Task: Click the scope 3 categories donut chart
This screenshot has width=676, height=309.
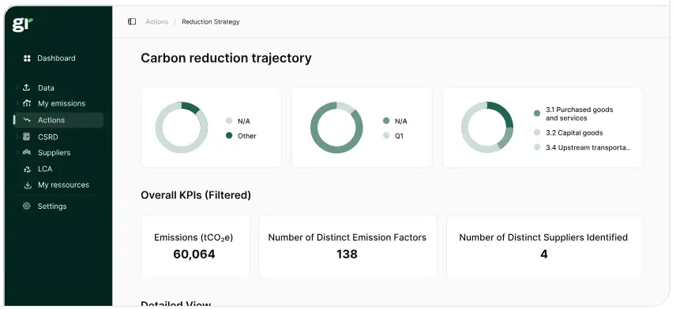Action: (487, 128)
